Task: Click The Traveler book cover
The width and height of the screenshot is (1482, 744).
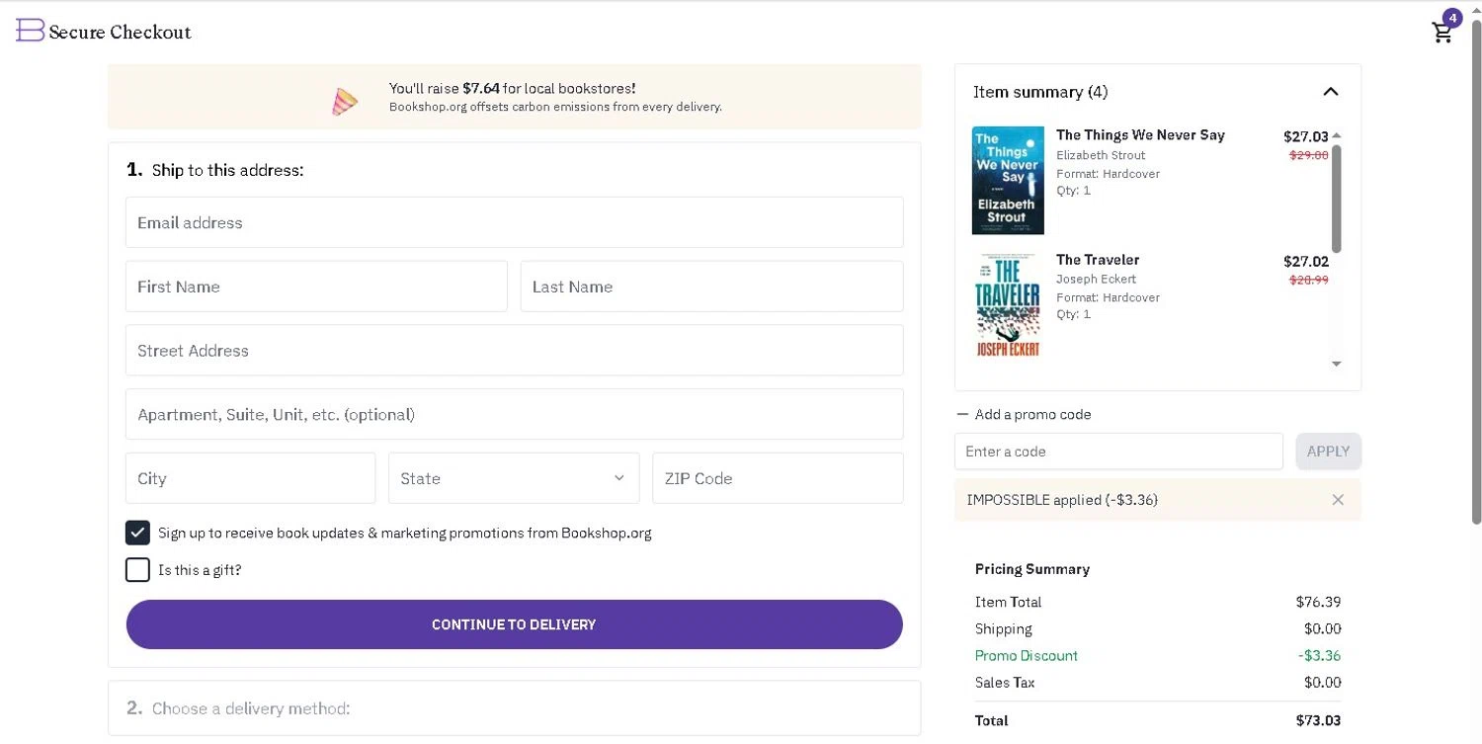Action: point(1008,305)
